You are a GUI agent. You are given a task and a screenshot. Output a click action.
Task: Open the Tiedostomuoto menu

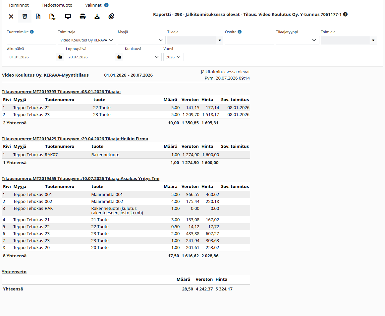coord(57,5)
